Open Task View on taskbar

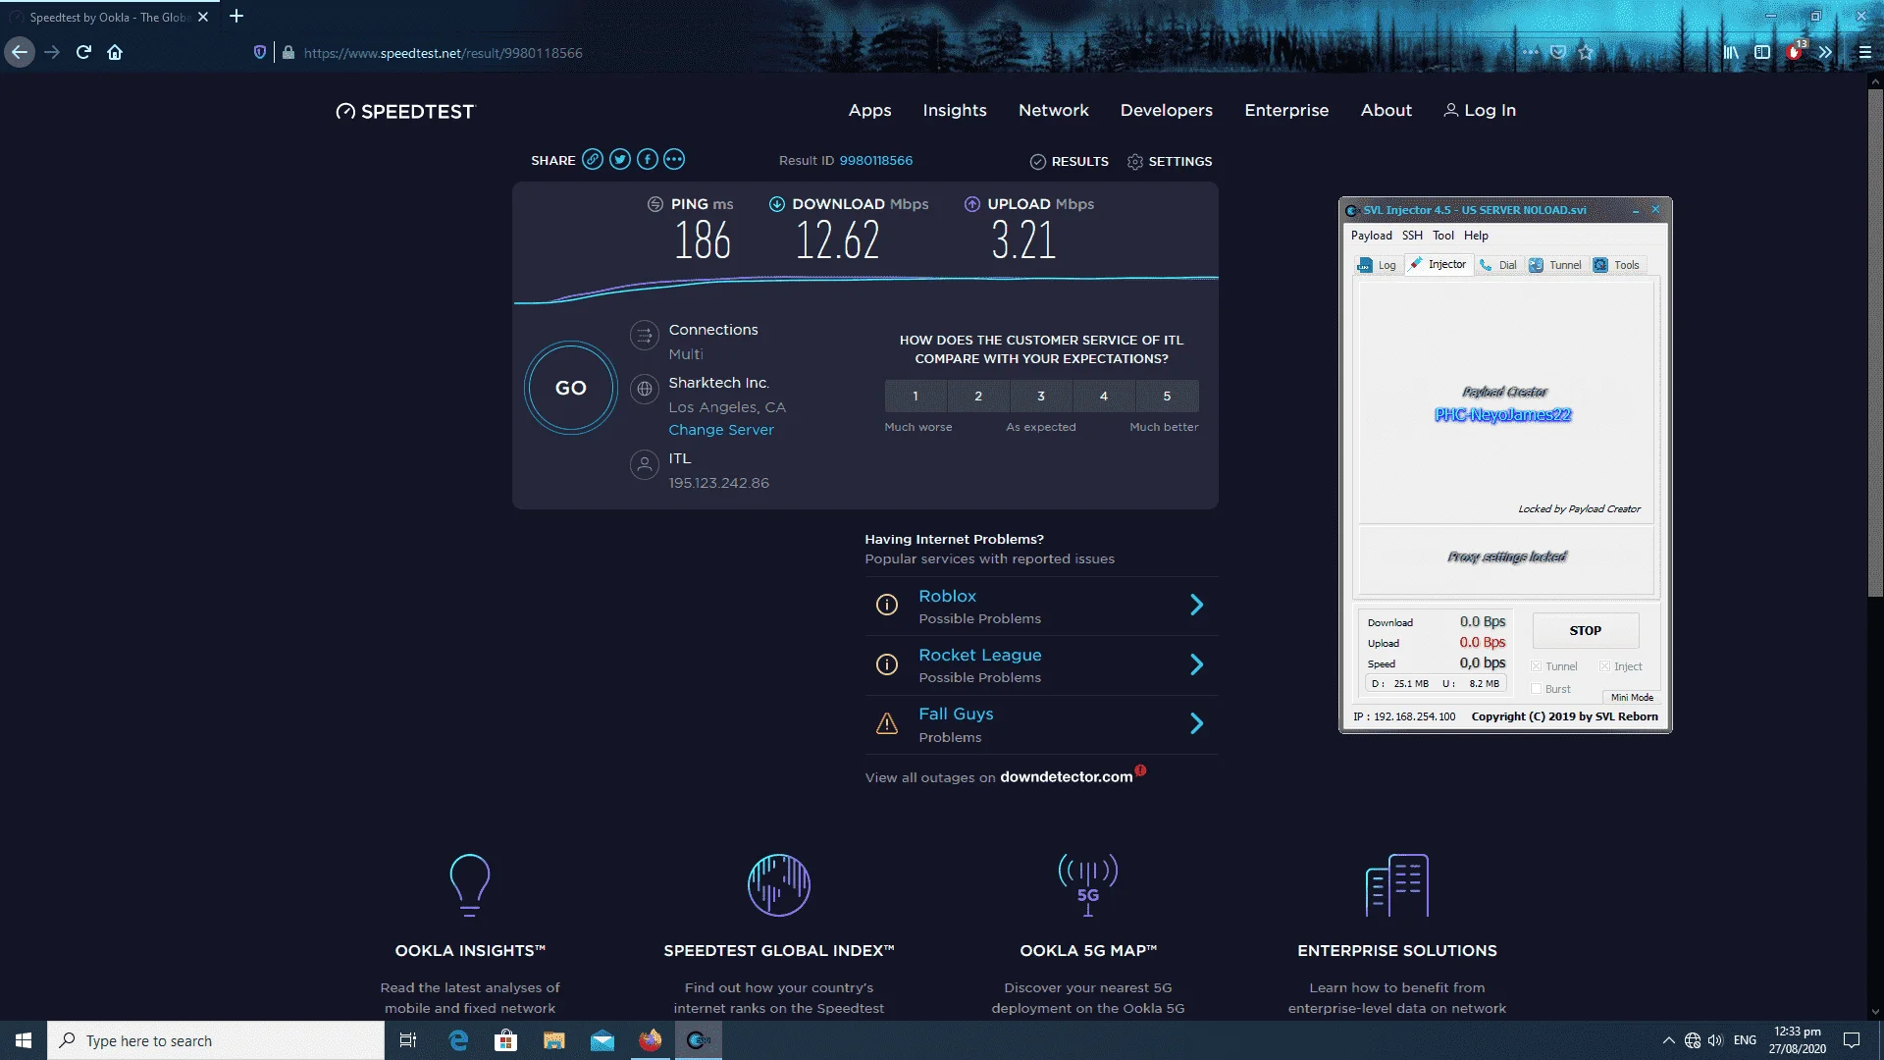pyautogui.click(x=408, y=1040)
